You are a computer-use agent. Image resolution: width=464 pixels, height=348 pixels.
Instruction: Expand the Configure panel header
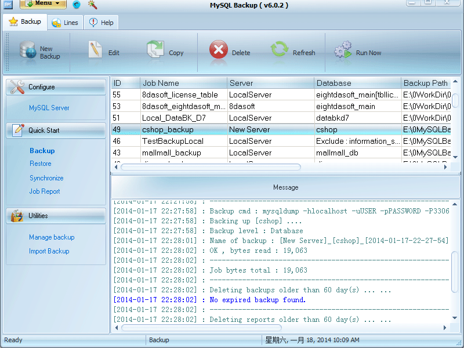56,87
